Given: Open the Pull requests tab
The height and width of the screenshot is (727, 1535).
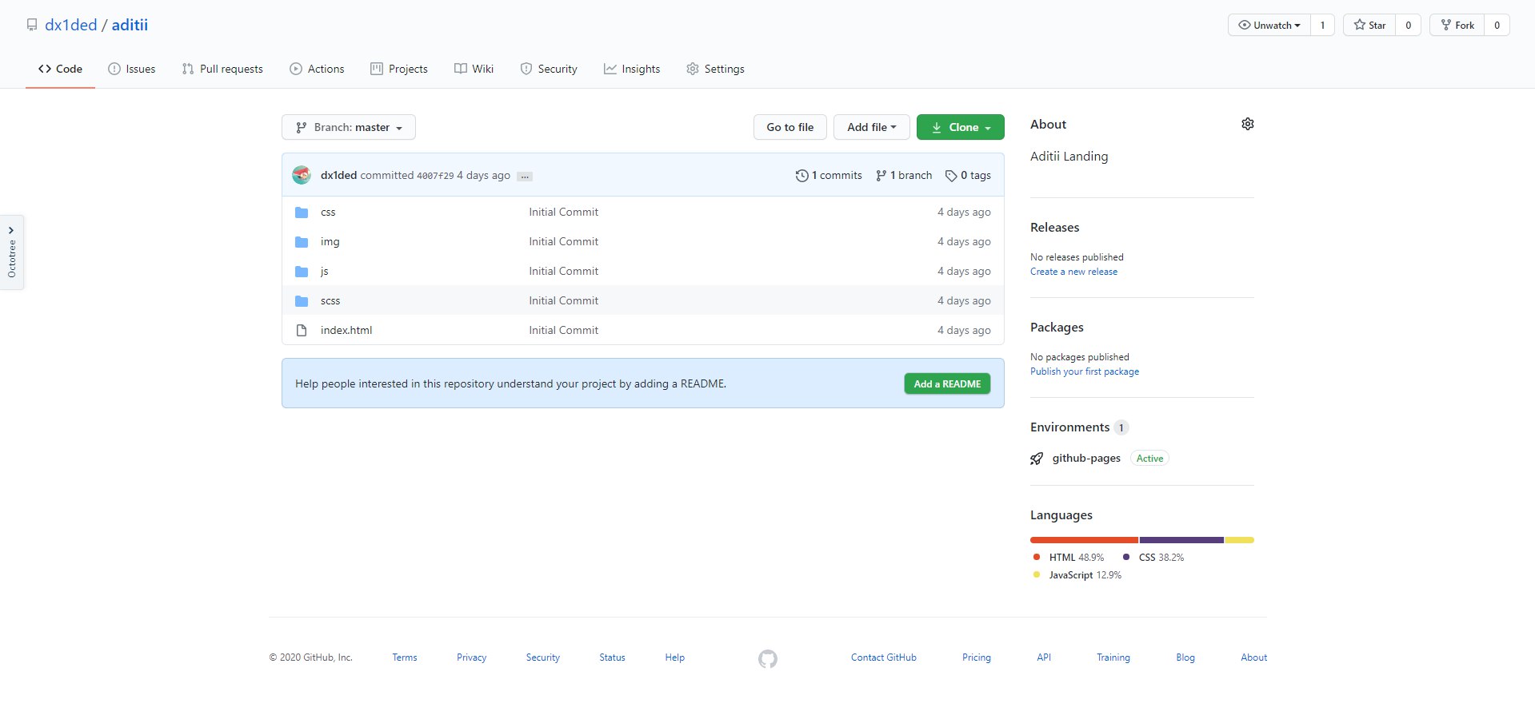Looking at the screenshot, I should tap(222, 69).
